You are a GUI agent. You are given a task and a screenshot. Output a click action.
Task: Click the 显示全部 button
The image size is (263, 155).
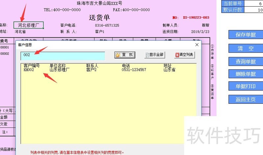coord(155,55)
